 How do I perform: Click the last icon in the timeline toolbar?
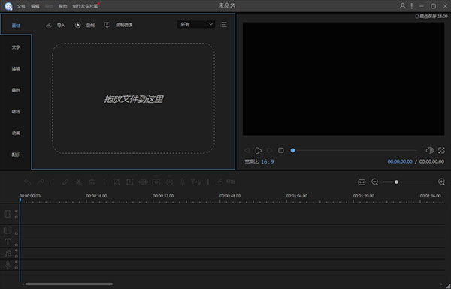(x=231, y=182)
